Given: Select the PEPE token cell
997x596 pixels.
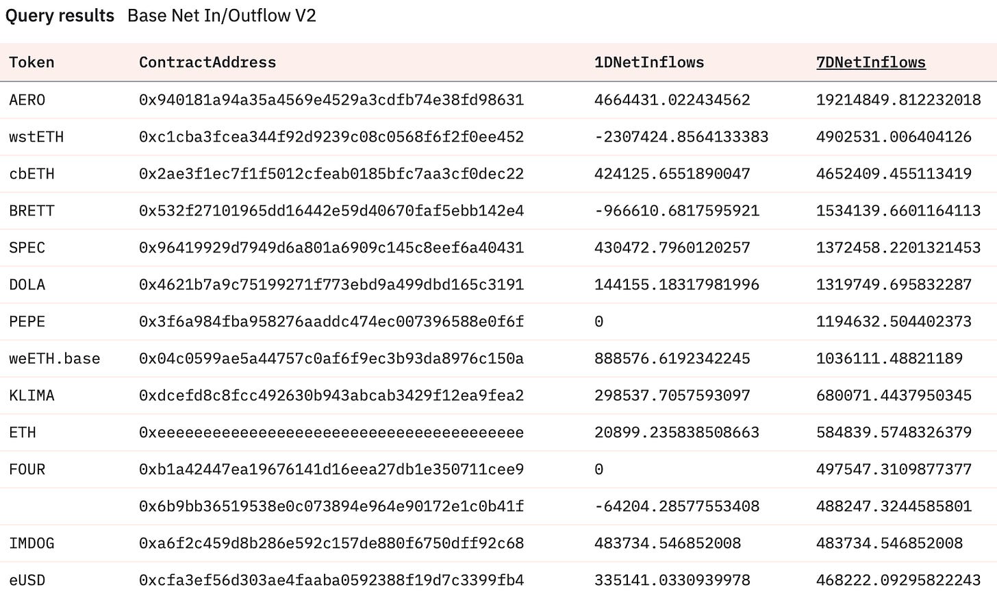Looking at the screenshot, I should point(27,322).
